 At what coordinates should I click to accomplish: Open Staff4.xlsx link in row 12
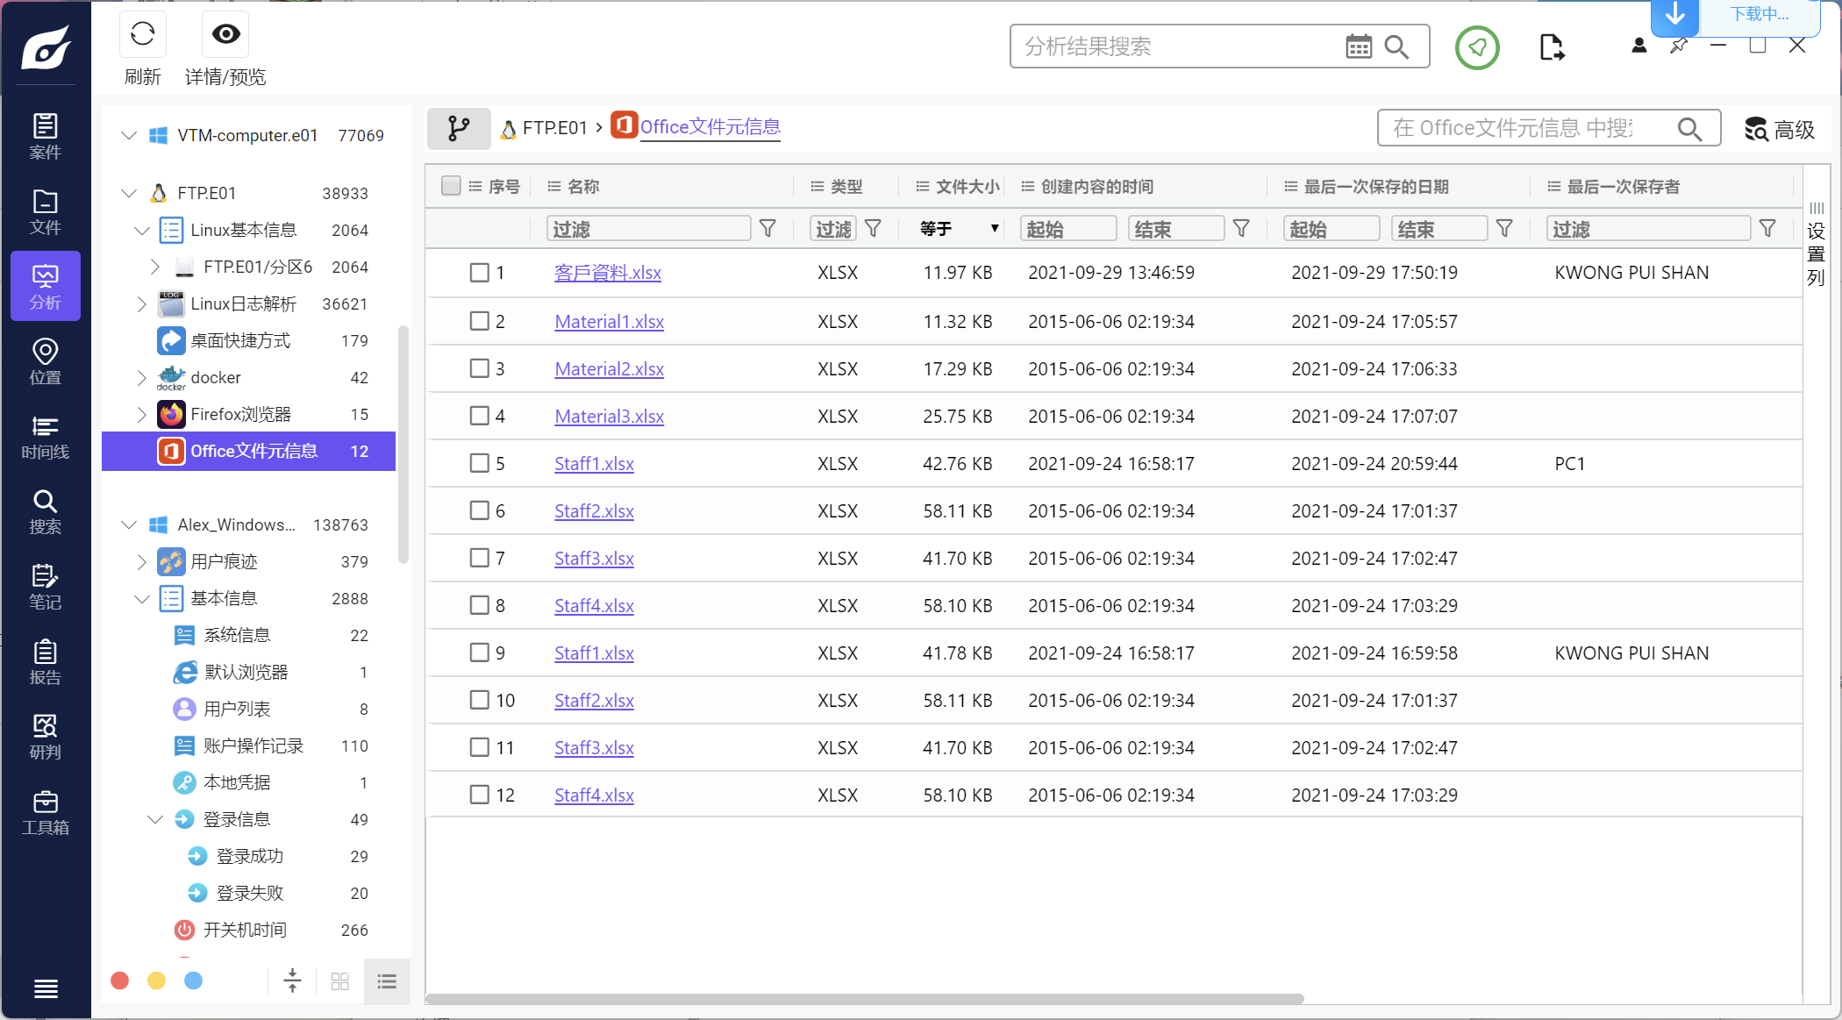(x=594, y=795)
